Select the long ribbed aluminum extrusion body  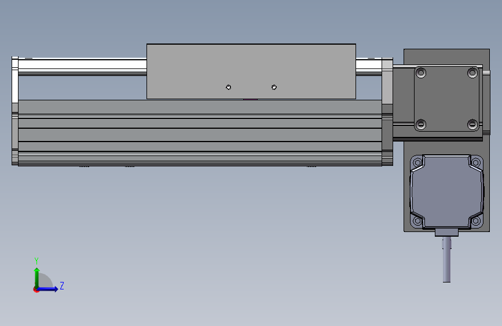(200, 133)
